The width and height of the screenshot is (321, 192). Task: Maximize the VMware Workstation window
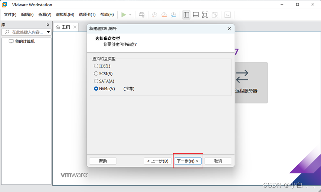298,4
